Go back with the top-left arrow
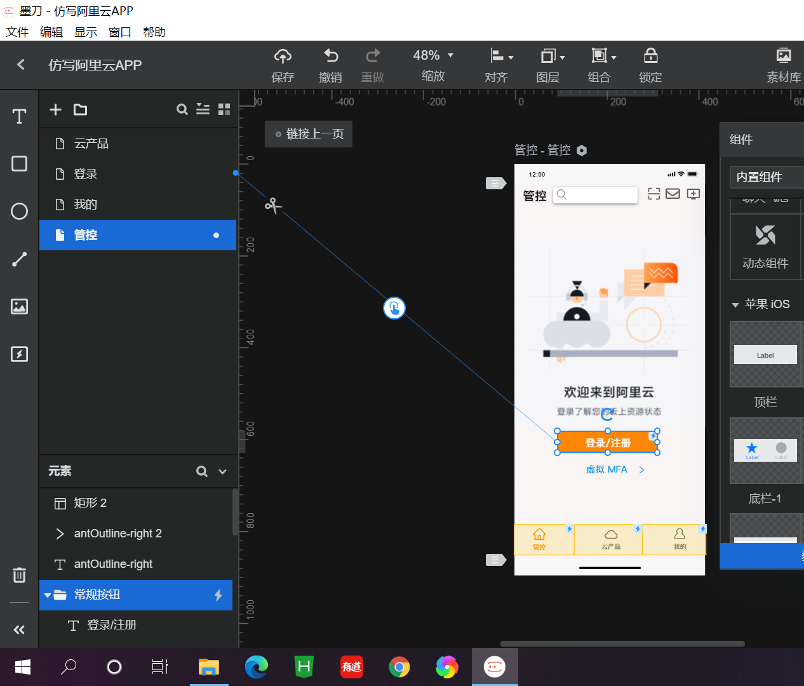Screen dimensions: 804x686 [21, 64]
